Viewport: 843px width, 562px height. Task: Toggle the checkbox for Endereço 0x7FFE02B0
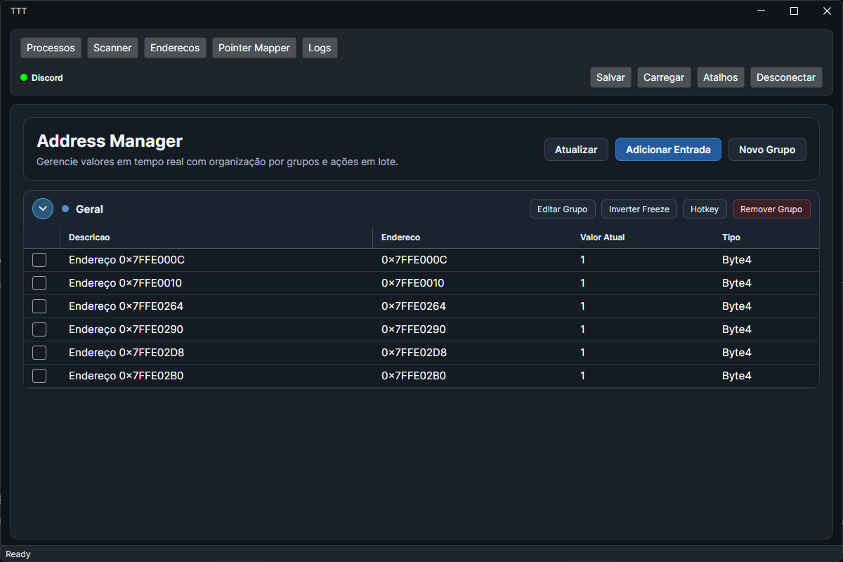(39, 376)
